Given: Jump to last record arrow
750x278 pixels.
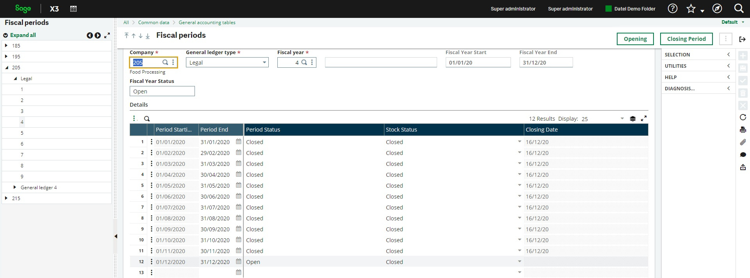Looking at the screenshot, I should click(148, 36).
